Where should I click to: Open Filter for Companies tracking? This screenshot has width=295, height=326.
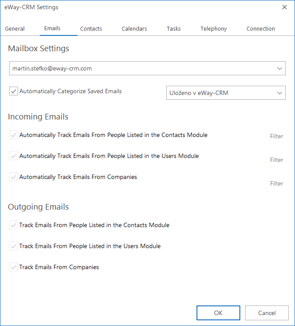point(277,184)
